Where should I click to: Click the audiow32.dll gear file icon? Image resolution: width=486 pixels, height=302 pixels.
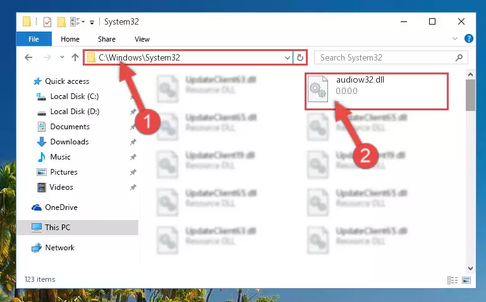click(318, 89)
